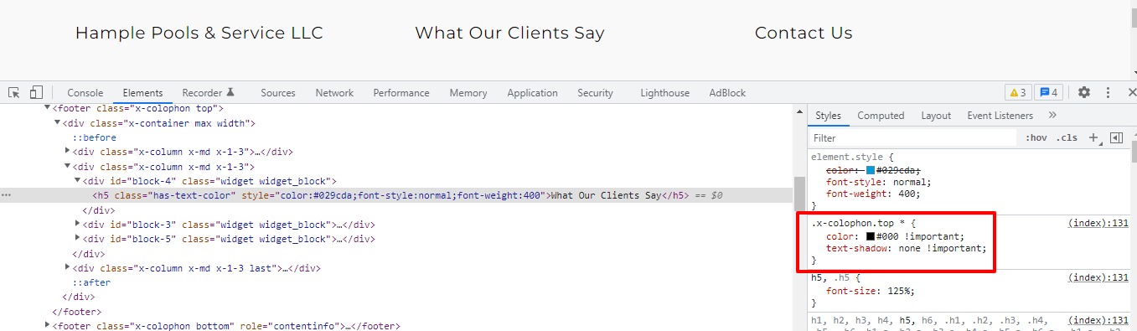
Task: Expand the block-5 widget div
Action: click(77, 239)
